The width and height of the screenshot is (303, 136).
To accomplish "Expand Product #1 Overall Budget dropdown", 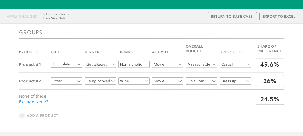I will [x=201, y=64].
